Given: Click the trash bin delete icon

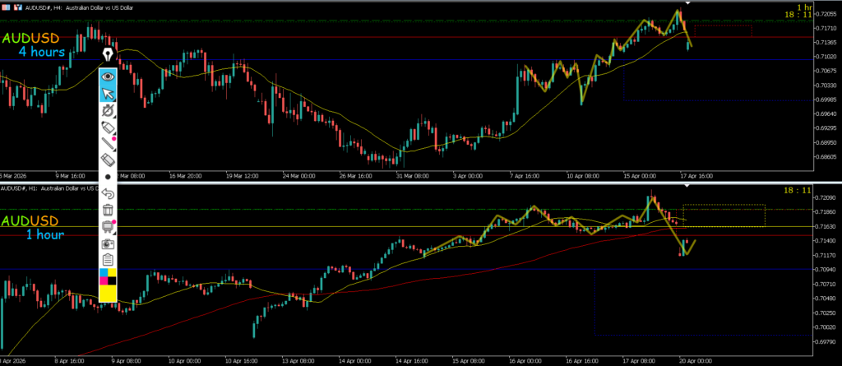Looking at the screenshot, I should 107,211.
